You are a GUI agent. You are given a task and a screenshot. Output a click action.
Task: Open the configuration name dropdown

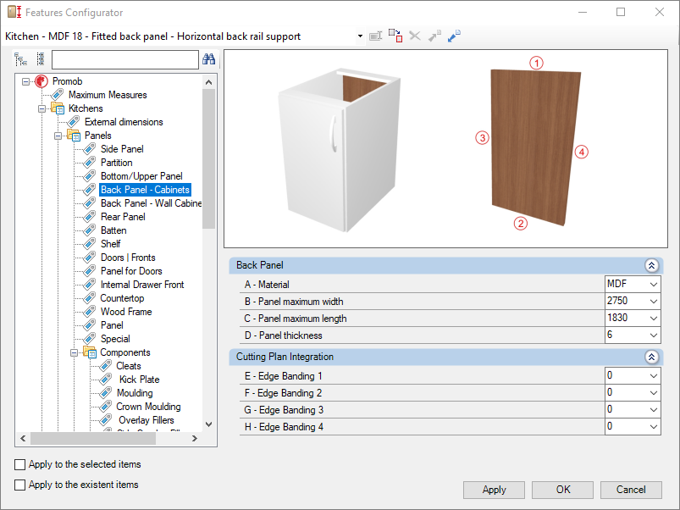pyautogui.click(x=360, y=36)
